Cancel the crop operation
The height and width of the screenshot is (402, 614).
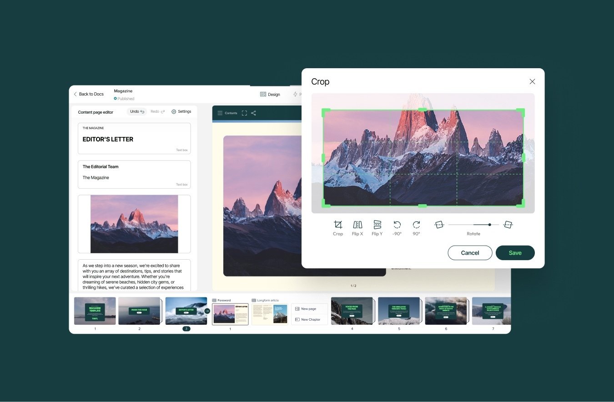(x=470, y=253)
